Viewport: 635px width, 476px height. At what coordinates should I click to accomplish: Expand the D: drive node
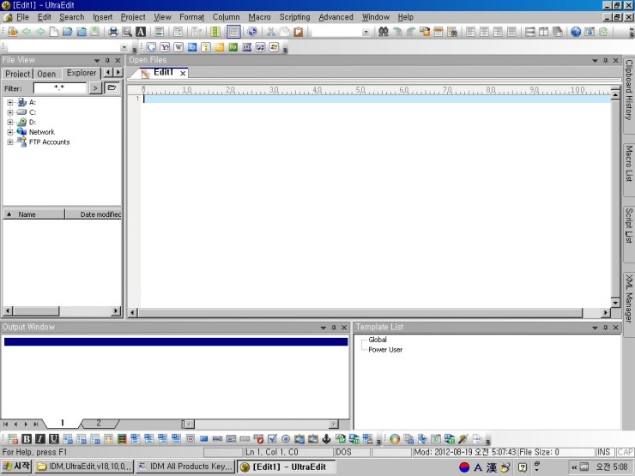(10, 123)
